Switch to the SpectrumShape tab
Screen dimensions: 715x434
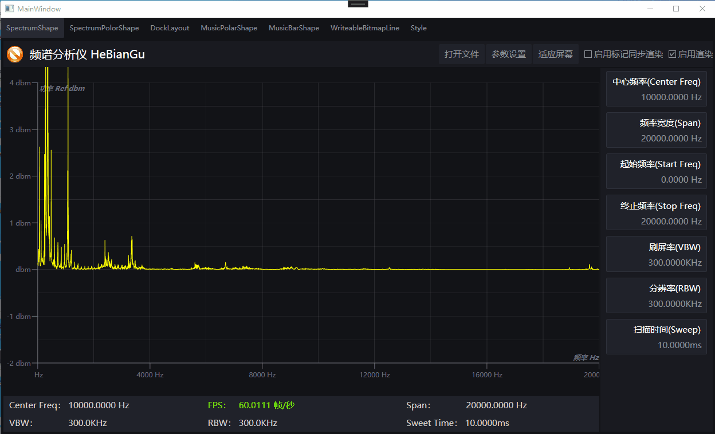(x=32, y=27)
